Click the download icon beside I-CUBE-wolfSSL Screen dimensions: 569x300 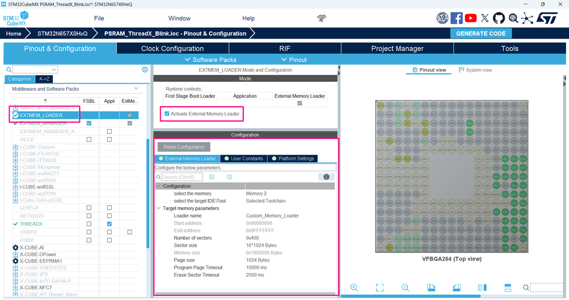pos(15,187)
